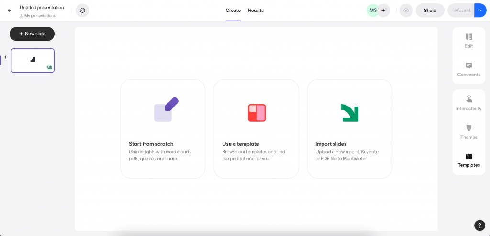This screenshot has height=236, width=490.
Task: Switch to the Results tab
Action: pos(256,11)
